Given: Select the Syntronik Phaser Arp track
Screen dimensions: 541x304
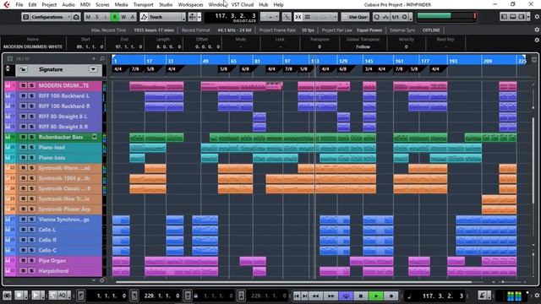Looking at the screenshot, I should point(64,209).
